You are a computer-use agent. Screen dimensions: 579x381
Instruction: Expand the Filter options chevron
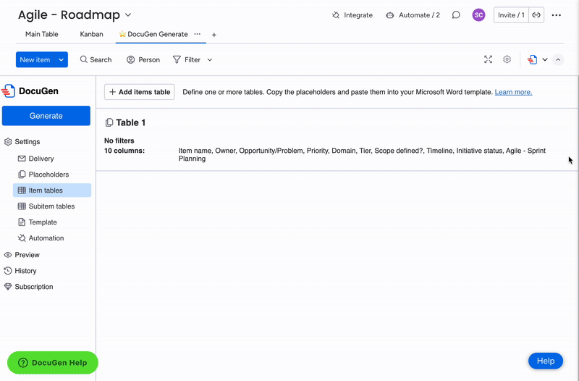(210, 60)
